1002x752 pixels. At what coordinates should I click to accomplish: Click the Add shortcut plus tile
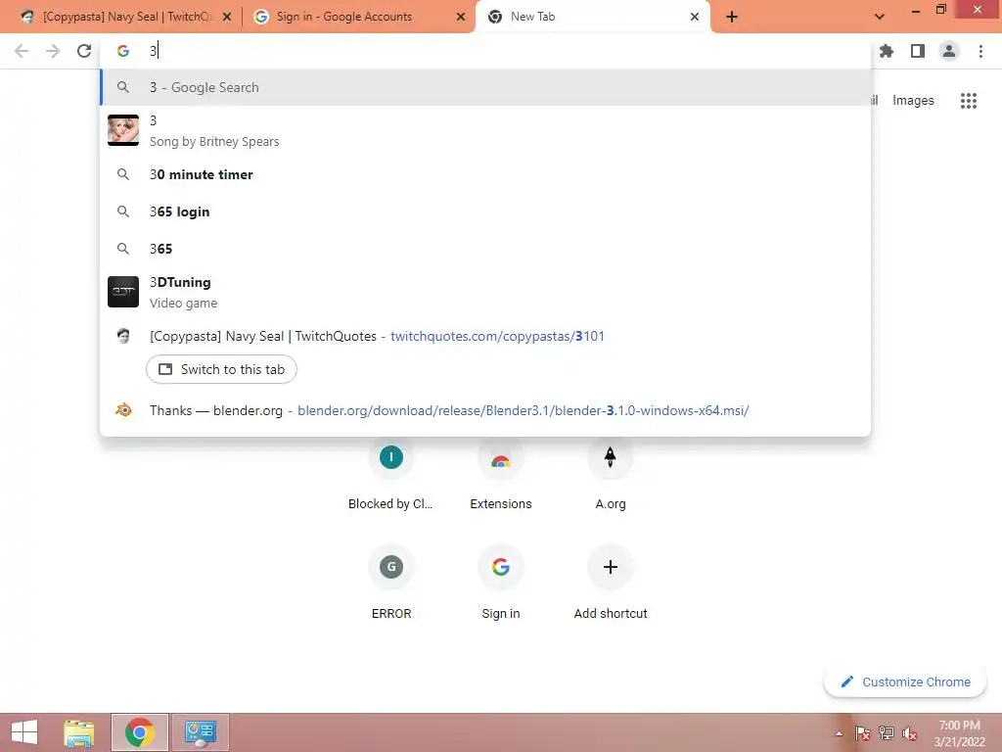point(611,582)
